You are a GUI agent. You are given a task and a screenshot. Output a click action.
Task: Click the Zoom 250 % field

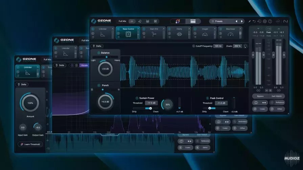tap(237, 46)
